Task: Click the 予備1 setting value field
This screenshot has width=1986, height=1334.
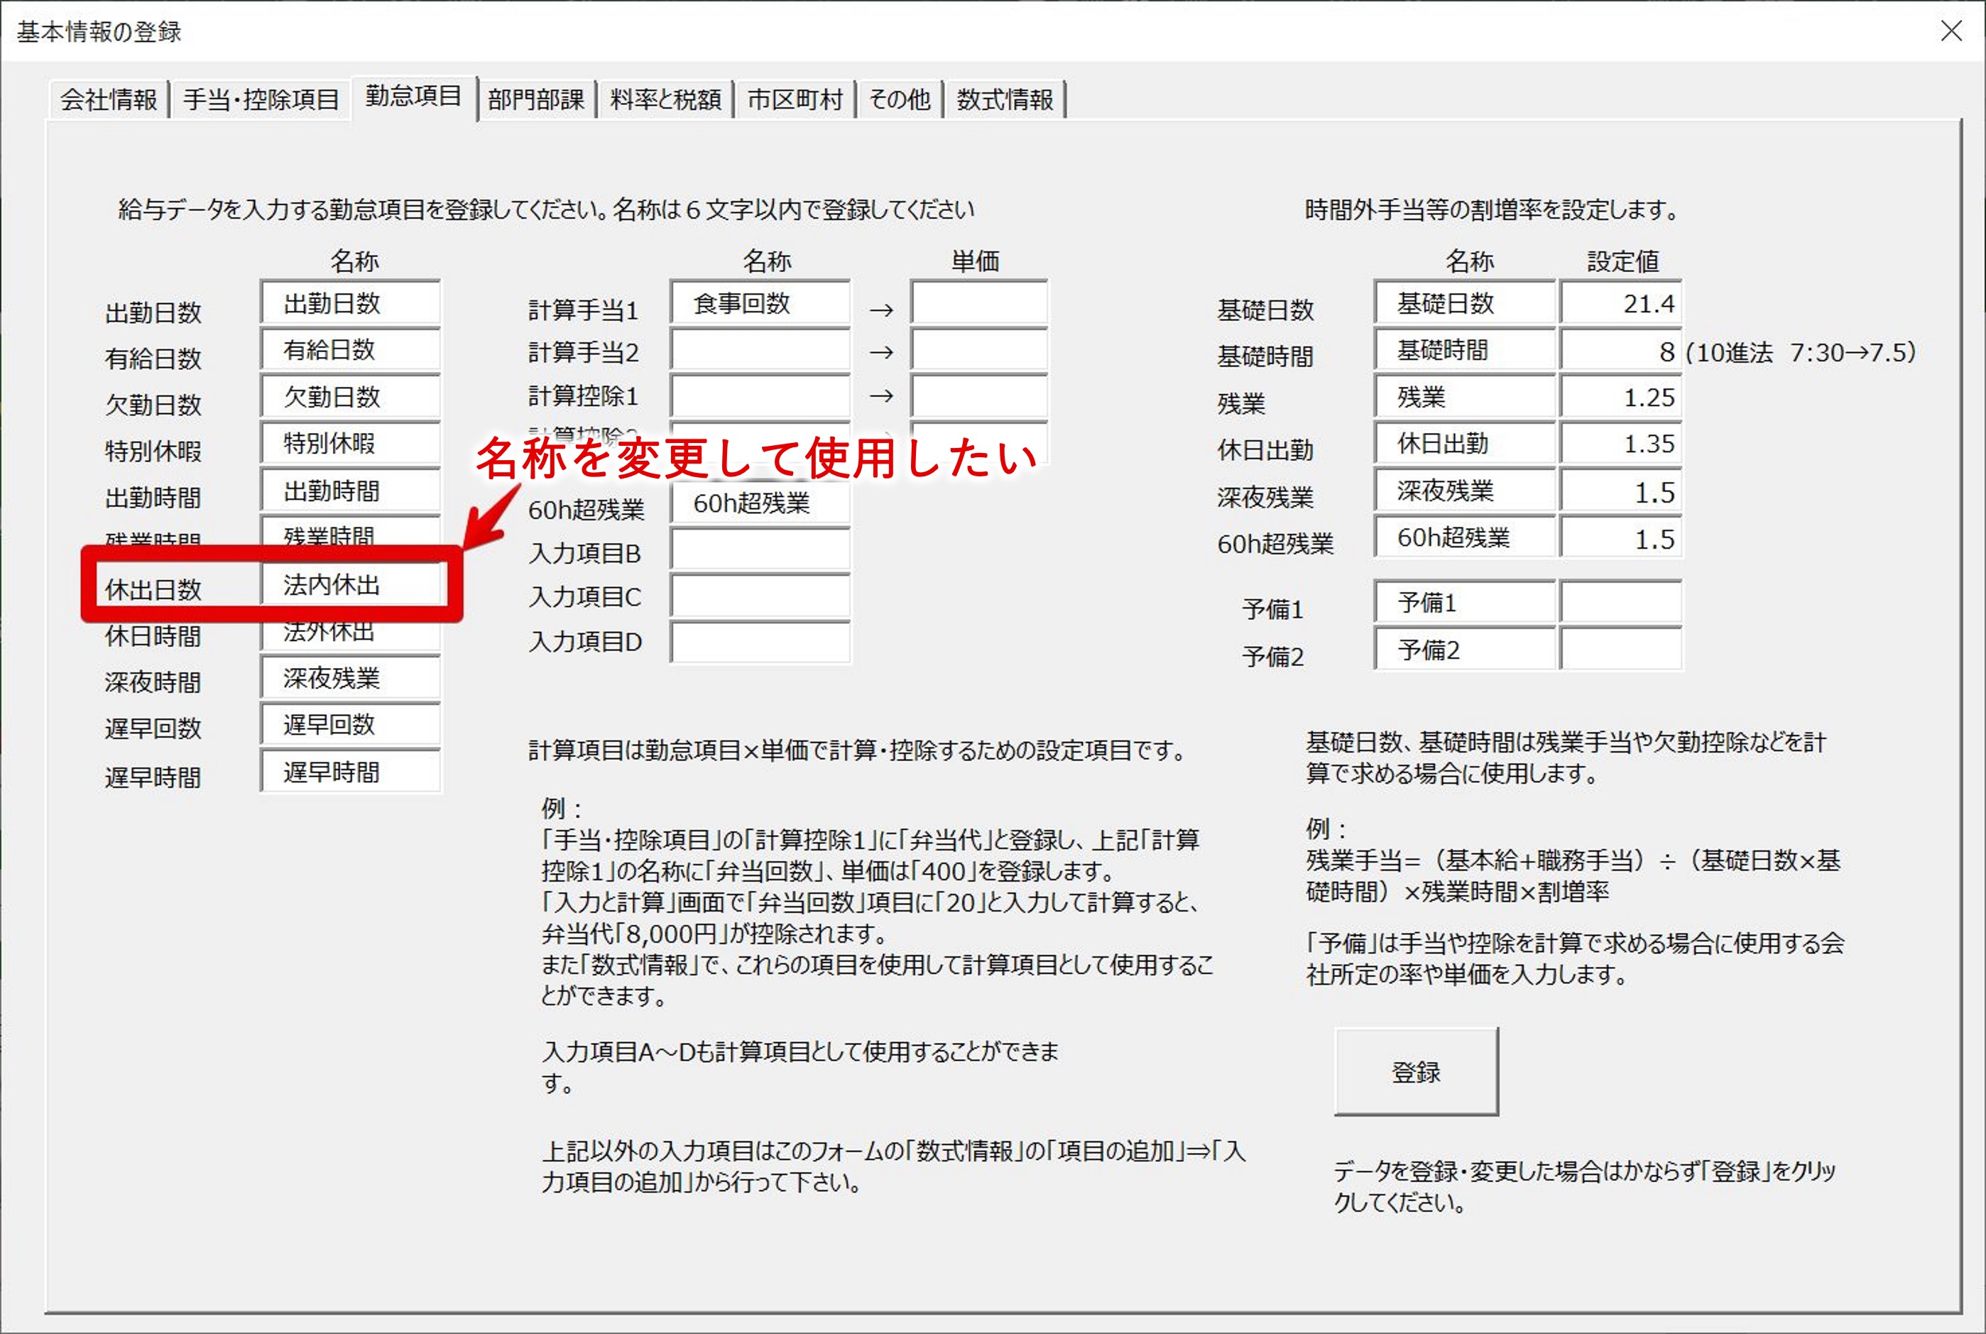Action: tap(1620, 603)
